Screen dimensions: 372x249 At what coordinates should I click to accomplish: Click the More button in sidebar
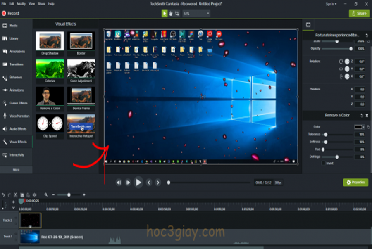point(16,170)
